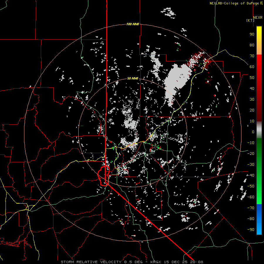Click the blue bottom band of the color bar
Screen dimensions: 264x264
tap(259, 219)
